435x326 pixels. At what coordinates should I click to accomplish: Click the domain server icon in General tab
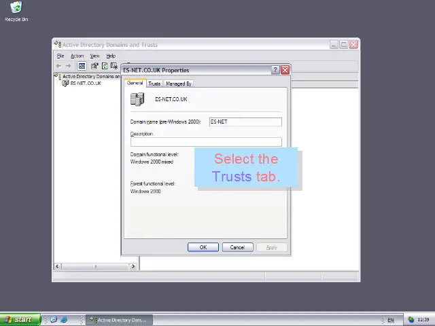click(x=137, y=99)
